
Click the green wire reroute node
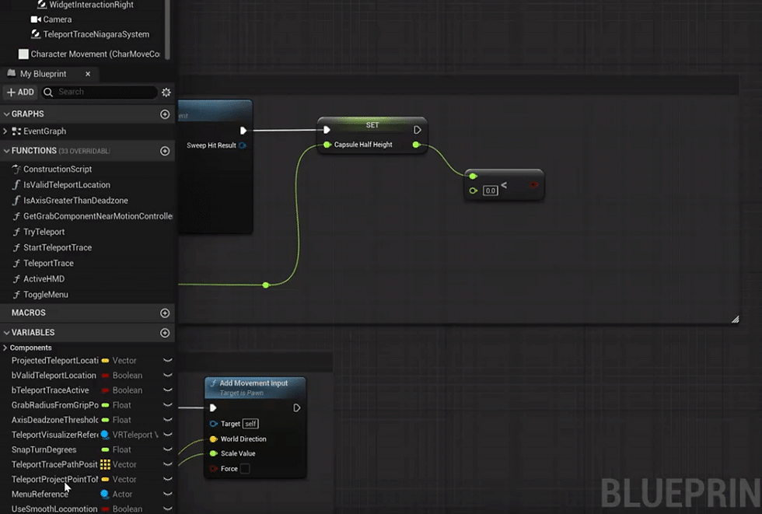coord(266,285)
